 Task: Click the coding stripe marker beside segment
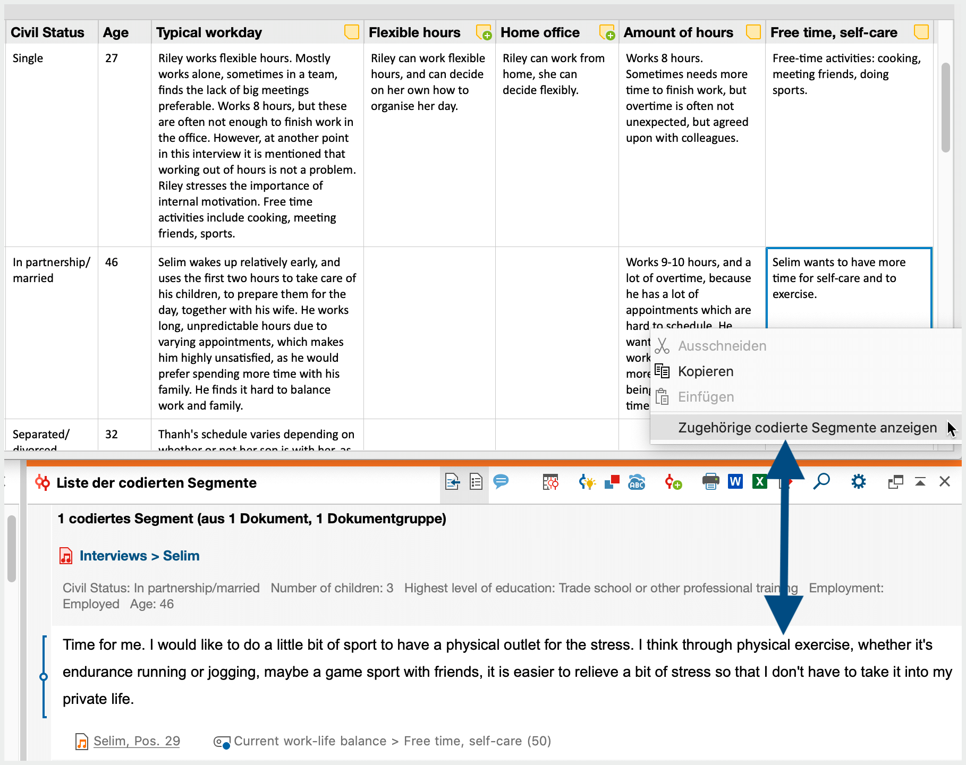point(44,677)
